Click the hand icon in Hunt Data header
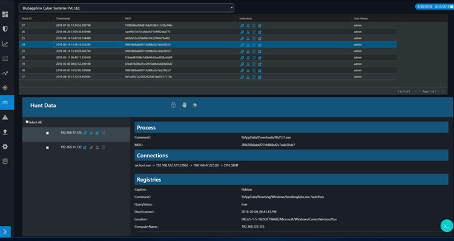 click(x=184, y=105)
